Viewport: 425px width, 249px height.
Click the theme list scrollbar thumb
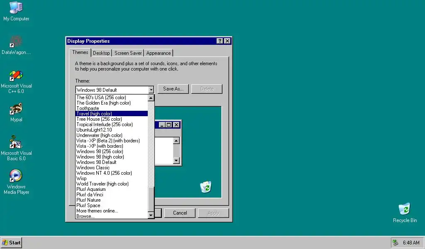[151, 199]
